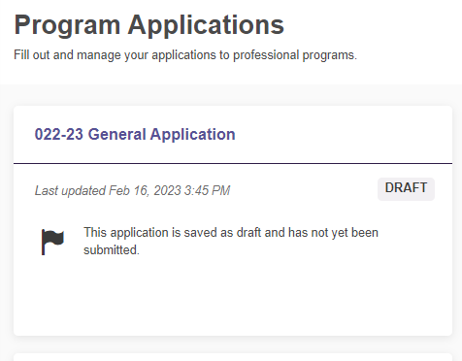Click the DRAFT status badge

(x=406, y=189)
